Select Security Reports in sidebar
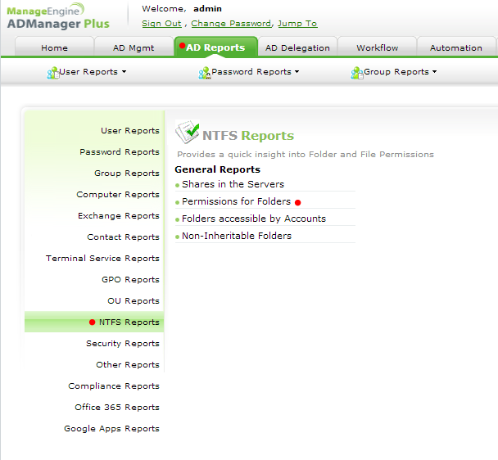The width and height of the screenshot is (498, 460). click(x=123, y=343)
